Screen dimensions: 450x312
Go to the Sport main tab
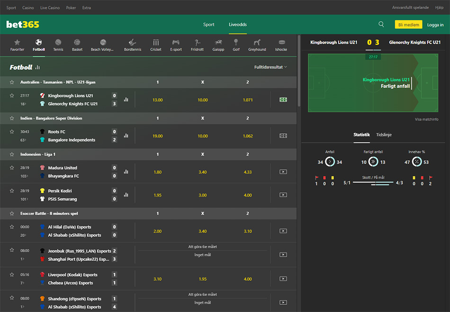point(209,25)
